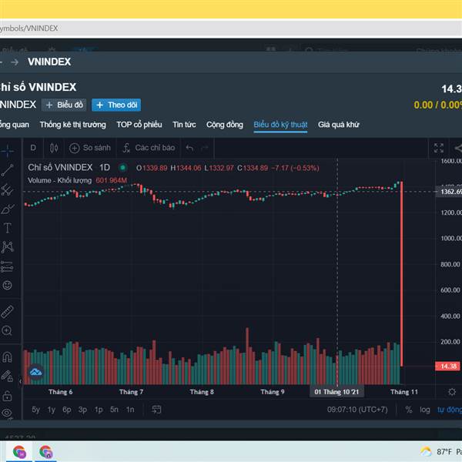The width and height of the screenshot is (462, 462).
Task: Switch to the Cộng đồng tab
Action: point(225,125)
